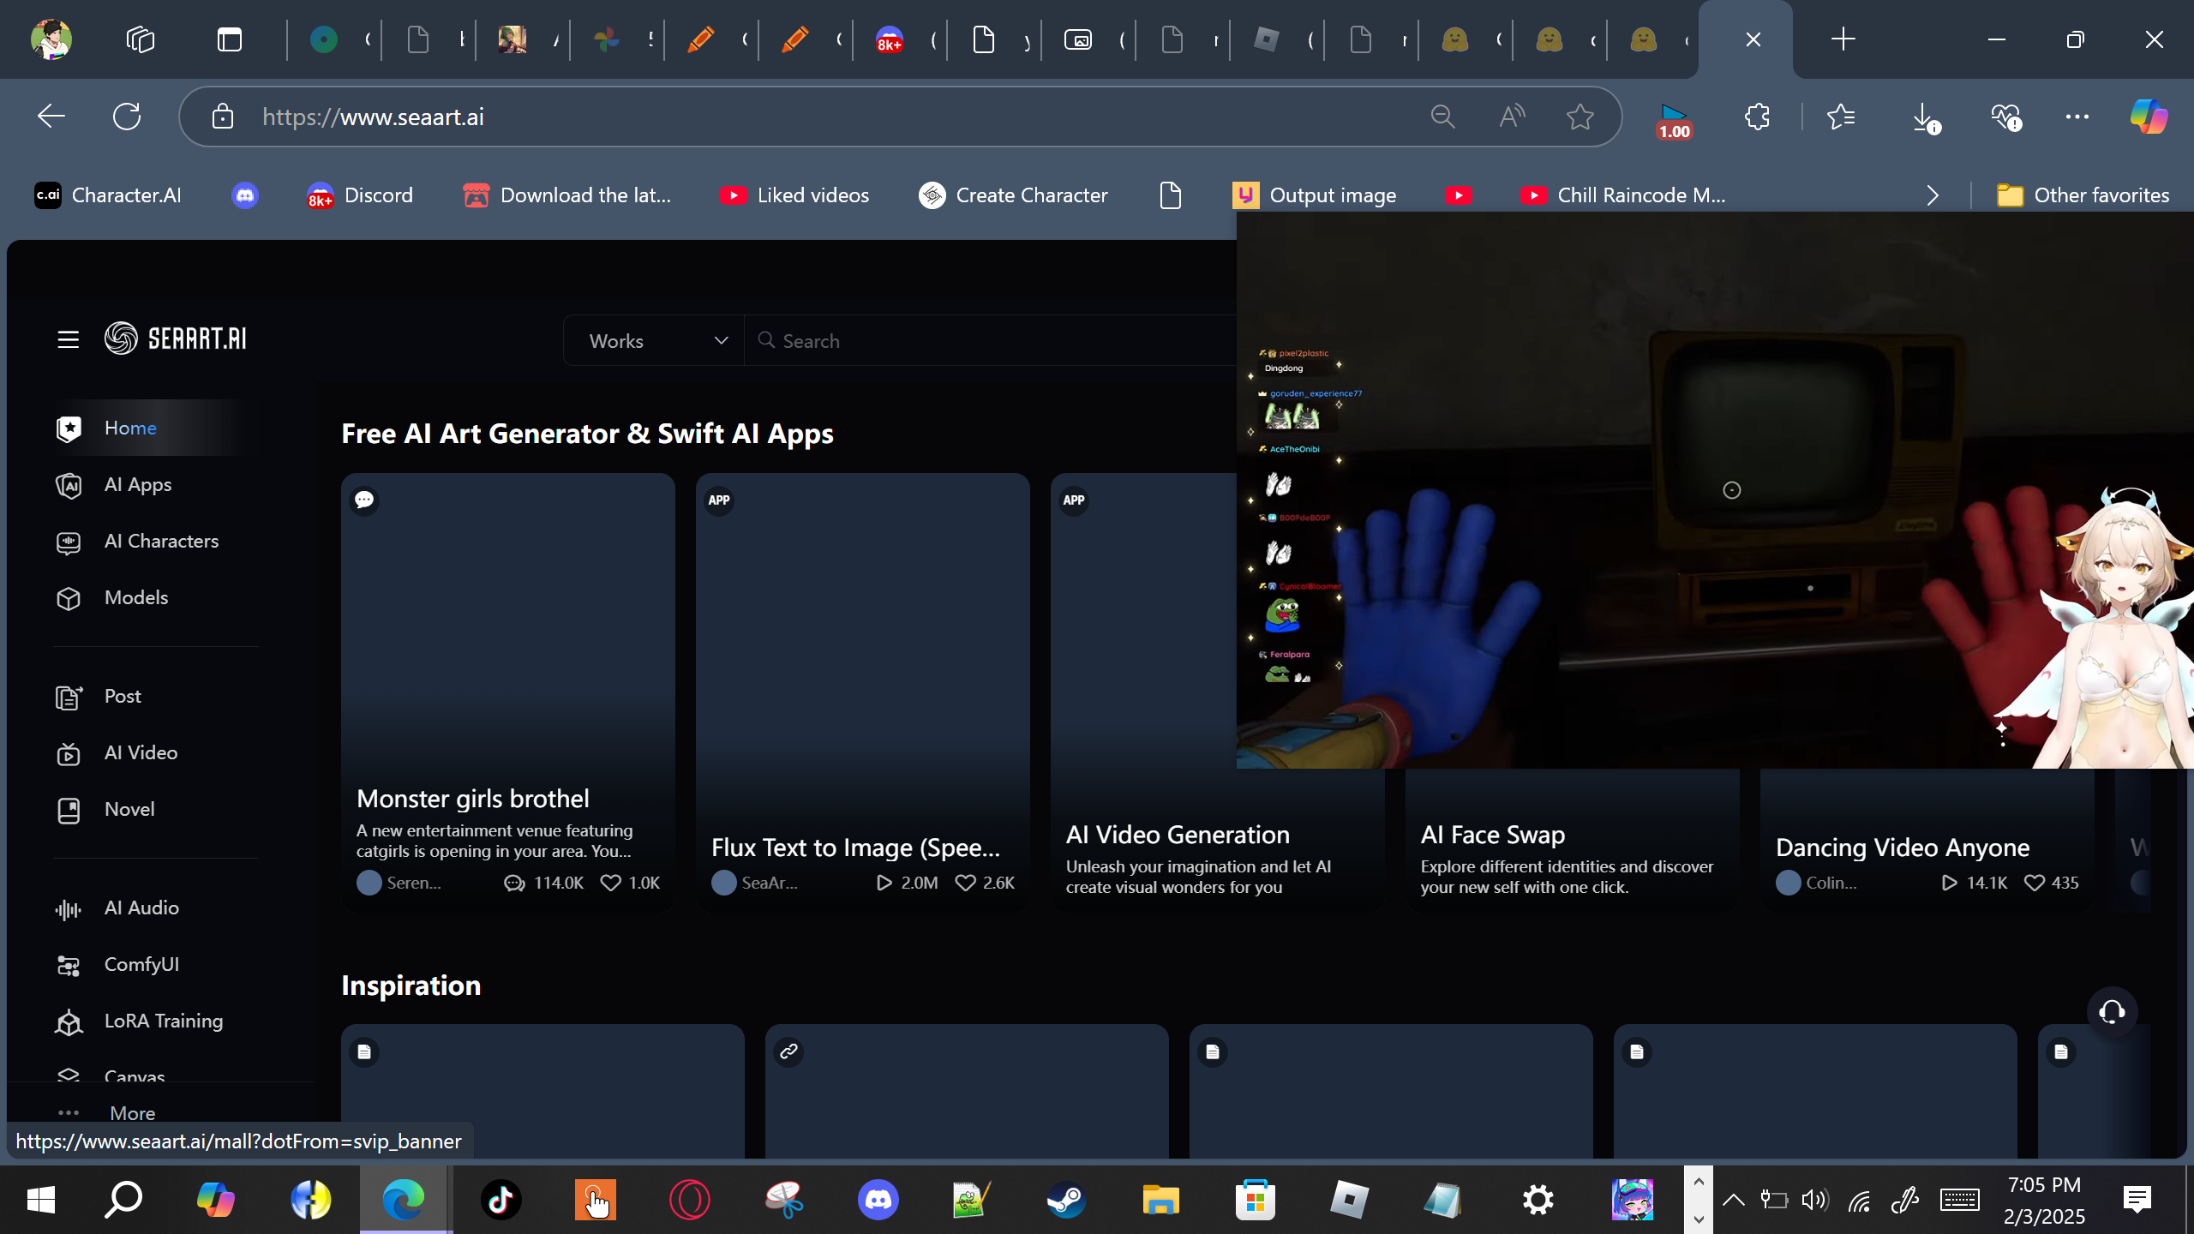
Task: Click the heart icon showing 1.0K likes
Action: (x=610, y=883)
